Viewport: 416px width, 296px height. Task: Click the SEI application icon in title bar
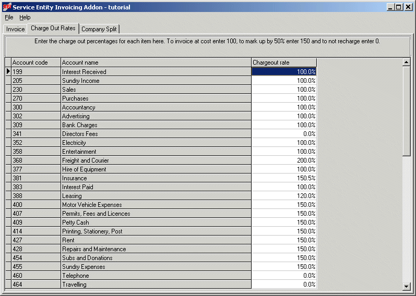tap(7, 7)
